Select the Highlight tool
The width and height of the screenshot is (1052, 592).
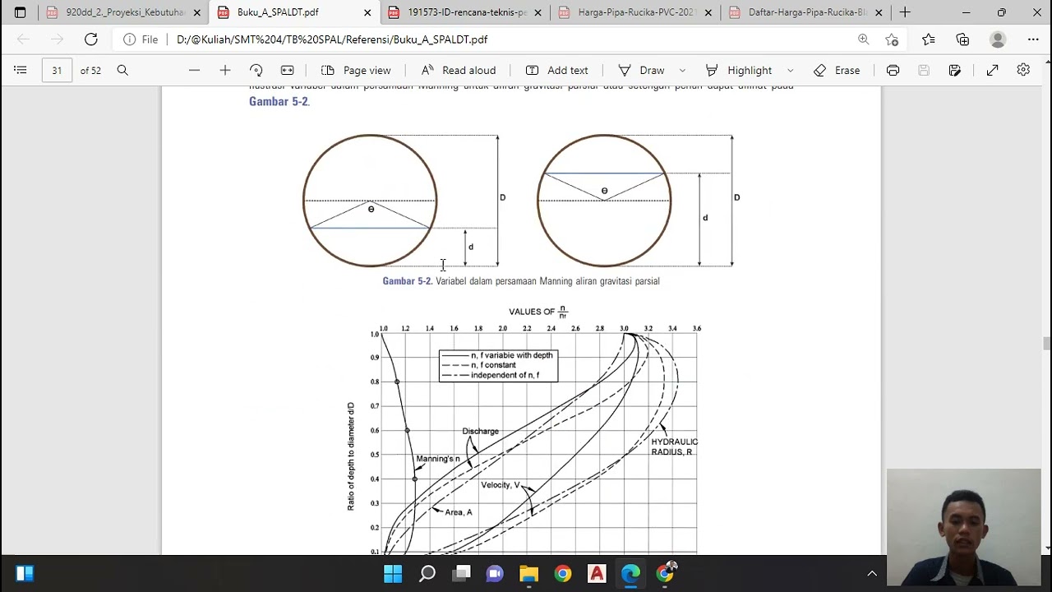738,71
